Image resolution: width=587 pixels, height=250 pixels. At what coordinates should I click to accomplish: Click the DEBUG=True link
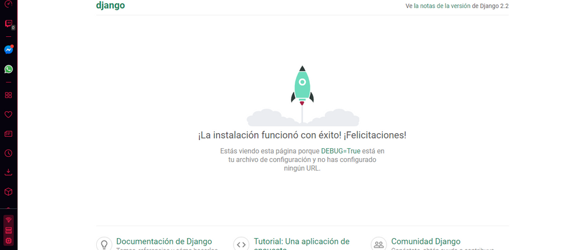(x=341, y=151)
